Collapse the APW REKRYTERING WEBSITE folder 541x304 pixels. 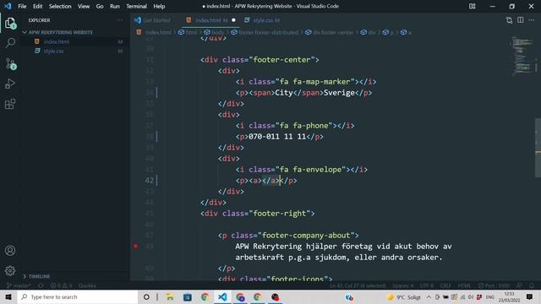click(58, 32)
